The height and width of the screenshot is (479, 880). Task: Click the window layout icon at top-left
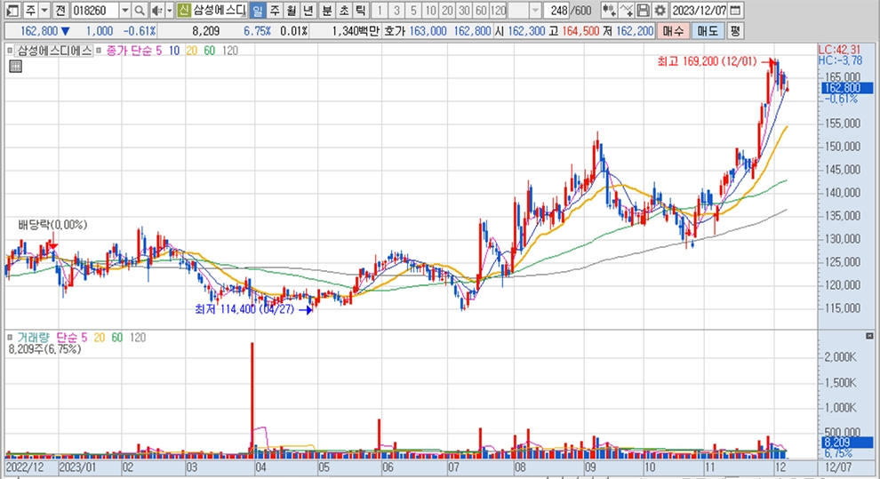12,10
